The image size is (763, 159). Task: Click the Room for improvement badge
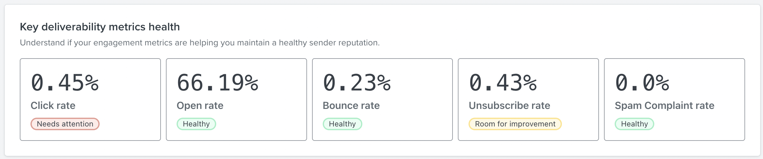coord(515,124)
